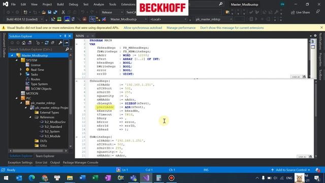Click the PLC Start play icon
The image size is (325, 183).
pyautogui.click(x=256, y=19)
